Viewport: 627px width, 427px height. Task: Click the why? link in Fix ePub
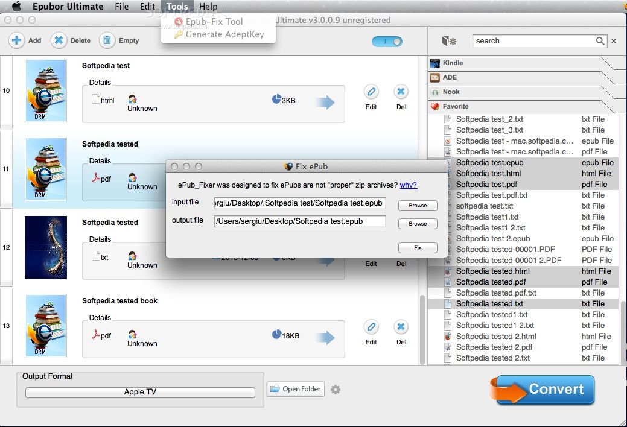coord(409,185)
